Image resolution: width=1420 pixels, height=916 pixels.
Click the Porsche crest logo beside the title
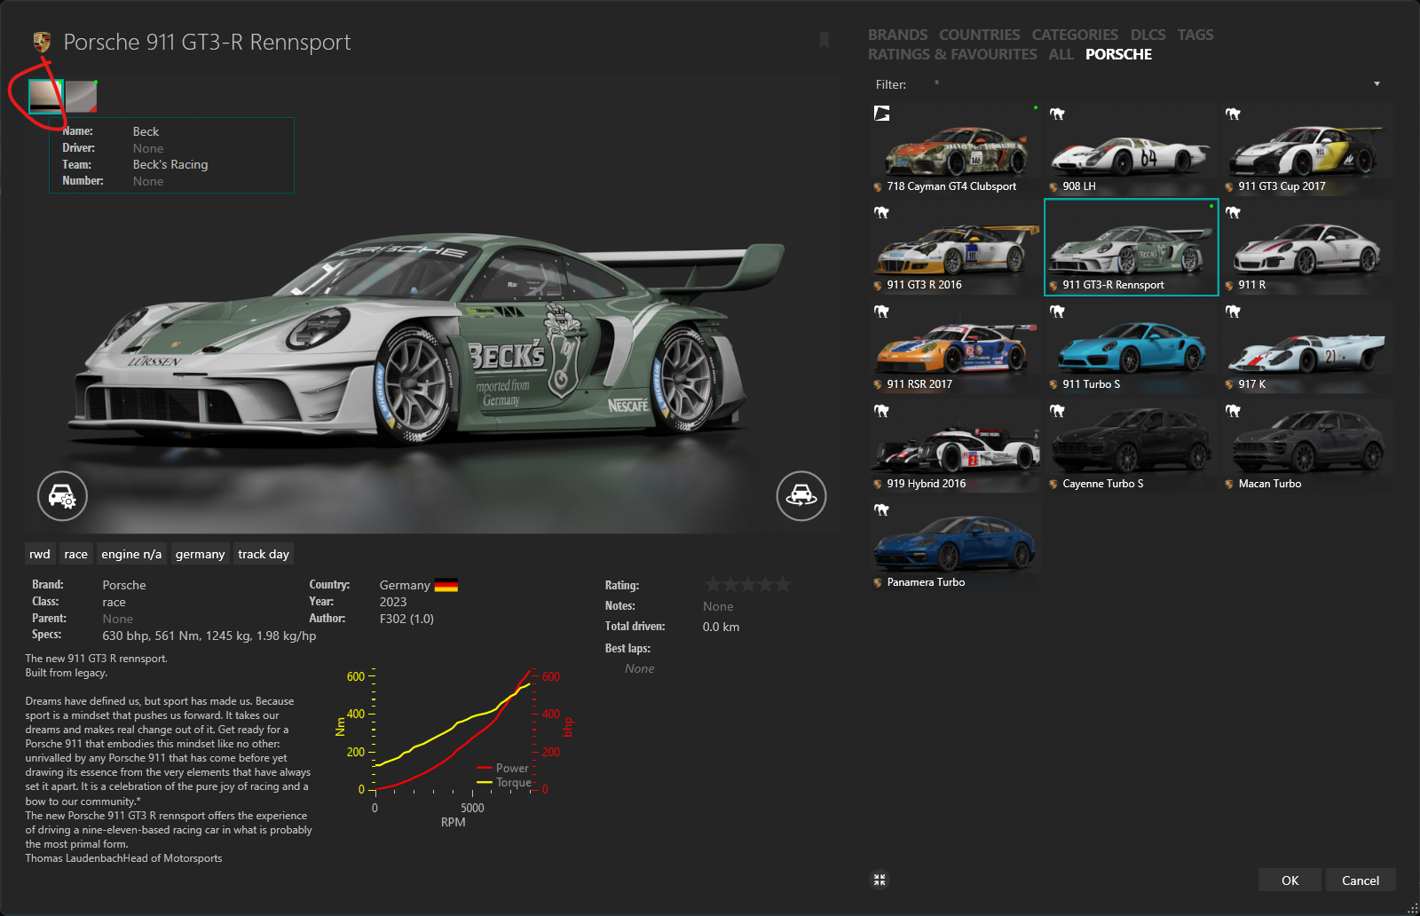click(x=42, y=42)
